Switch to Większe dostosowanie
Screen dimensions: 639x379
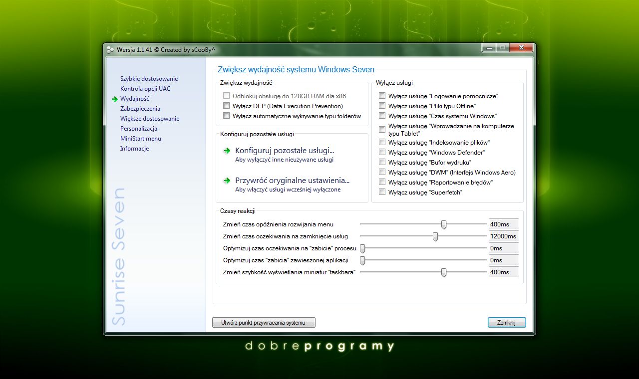coord(150,119)
